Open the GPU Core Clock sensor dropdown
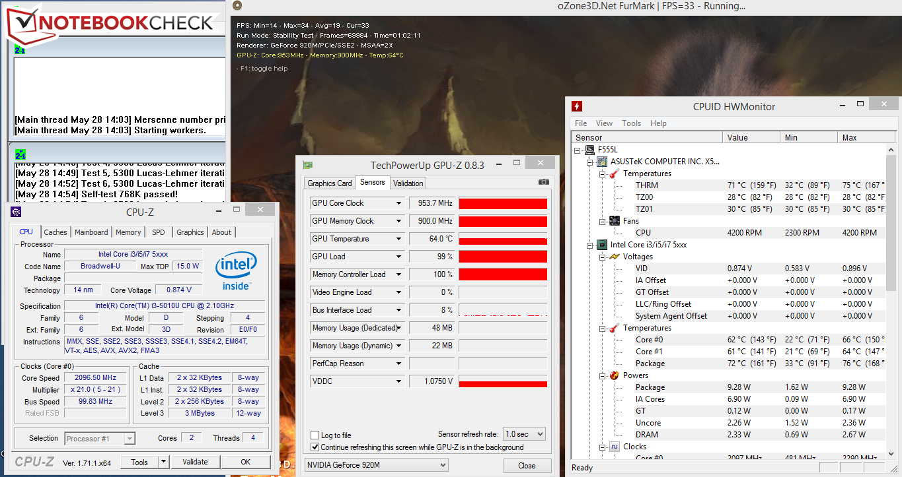 398,203
